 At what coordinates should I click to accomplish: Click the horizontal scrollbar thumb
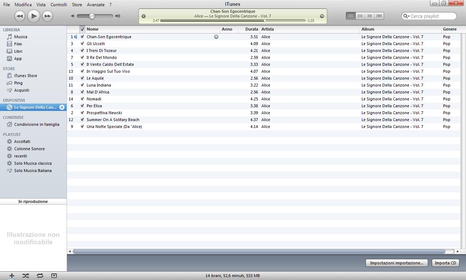(259, 251)
